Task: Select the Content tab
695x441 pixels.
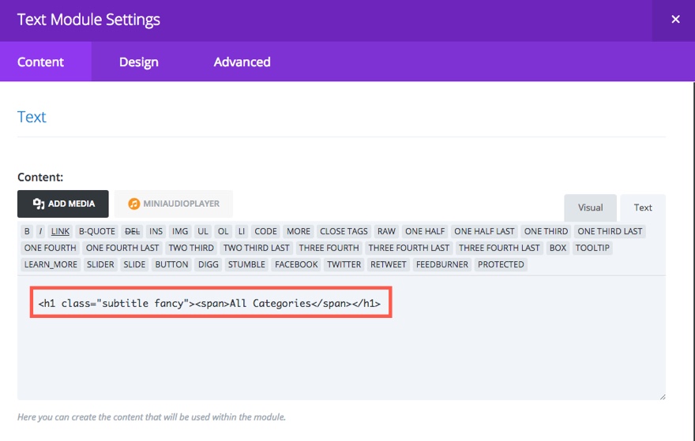Action: pos(41,62)
